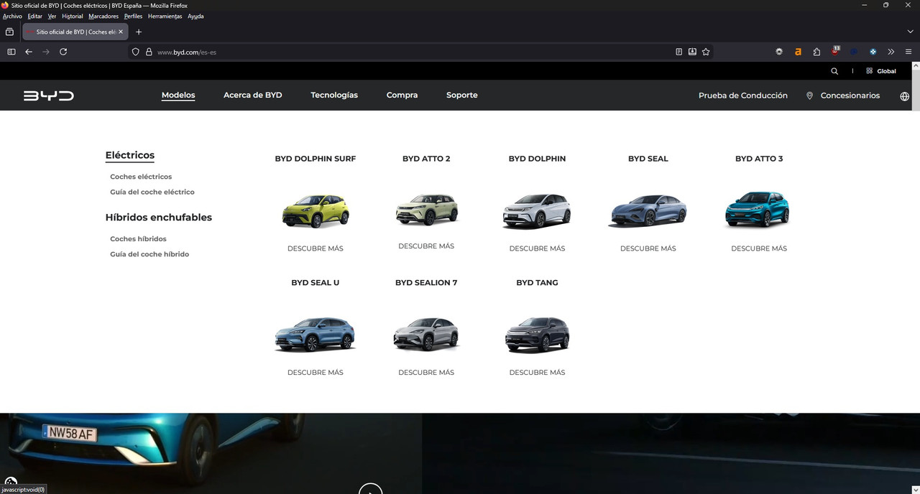Expand the list all tabs chevron
The height and width of the screenshot is (494, 920).
tap(911, 32)
